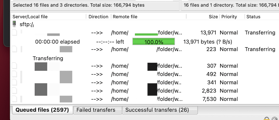Click the yellow padlock encryption icon
This screenshot has width=279, height=120.
(x=266, y=119)
